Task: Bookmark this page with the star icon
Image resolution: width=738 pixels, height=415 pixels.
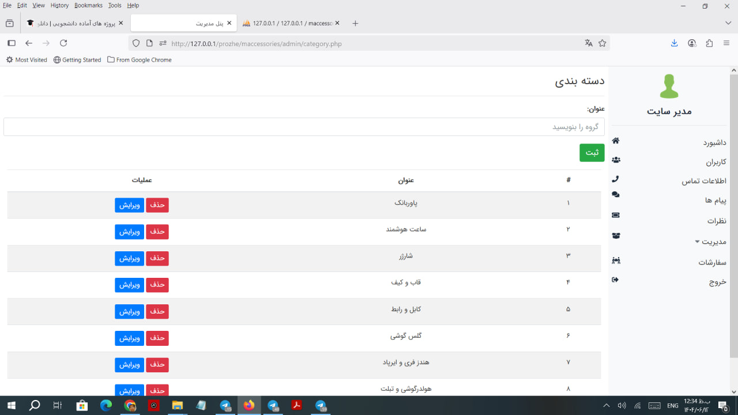Action: (x=603, y=43)
